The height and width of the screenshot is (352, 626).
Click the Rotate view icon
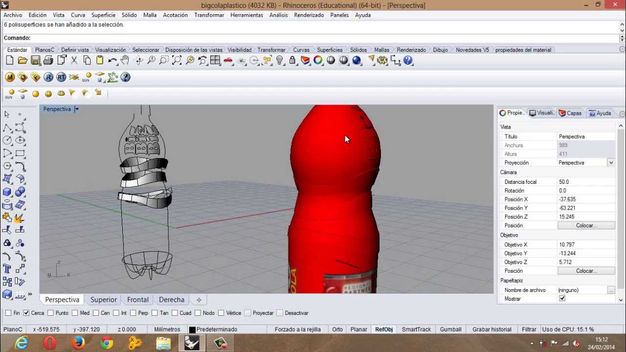click(138, 61)
